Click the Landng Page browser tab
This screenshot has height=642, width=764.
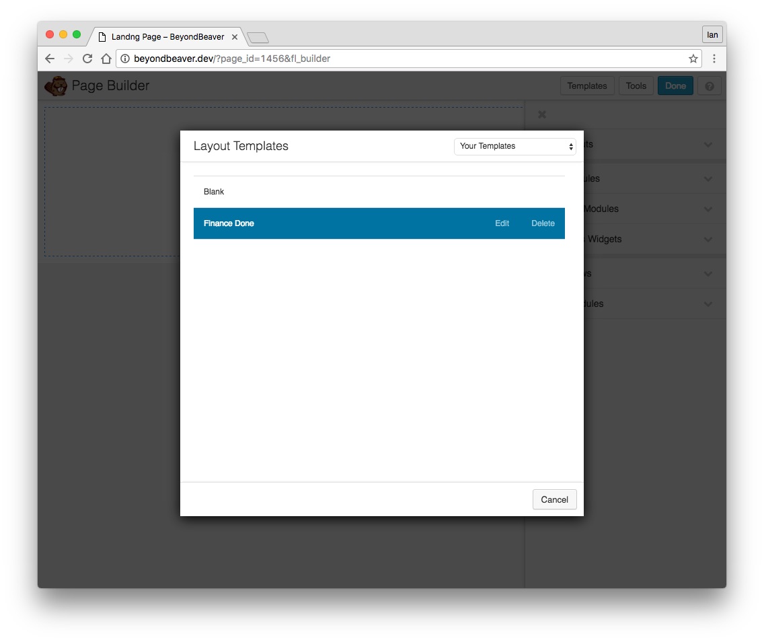pos(167,37)
